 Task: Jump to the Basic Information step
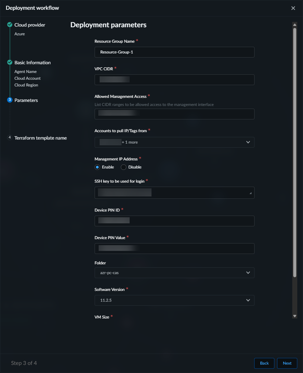tap(32, 63)
